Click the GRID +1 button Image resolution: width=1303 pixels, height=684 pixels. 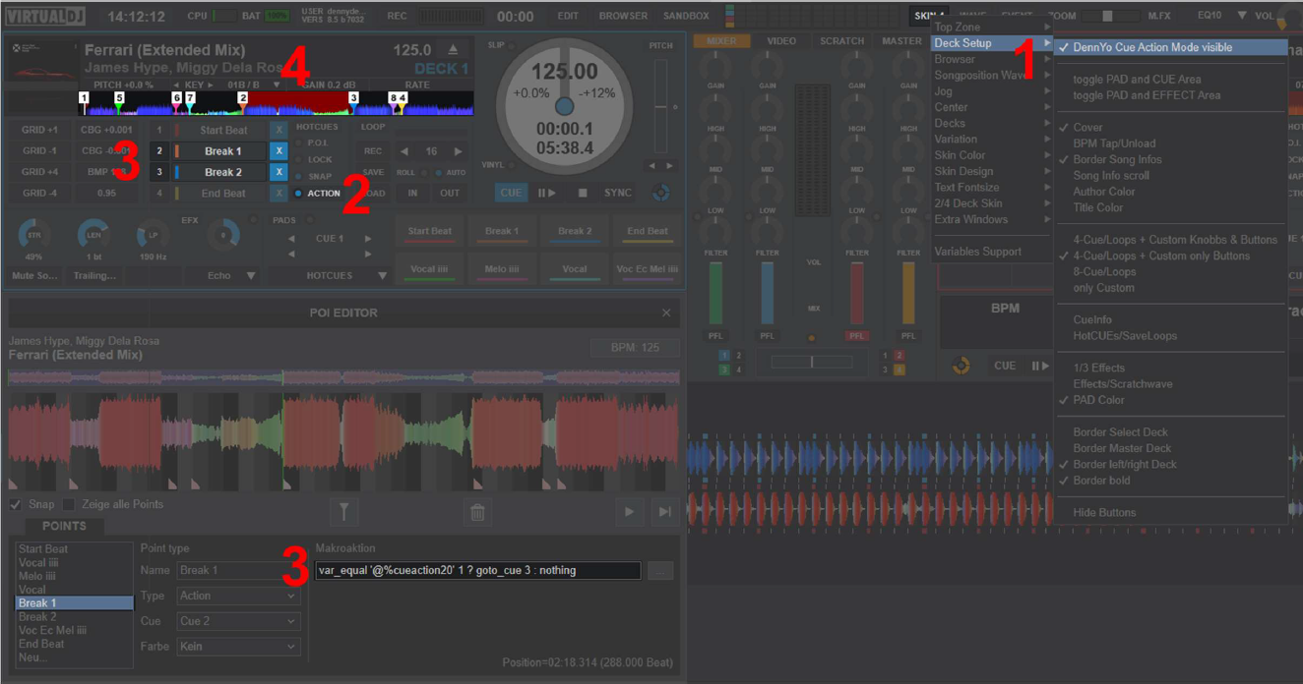click(x=40, y=130)
